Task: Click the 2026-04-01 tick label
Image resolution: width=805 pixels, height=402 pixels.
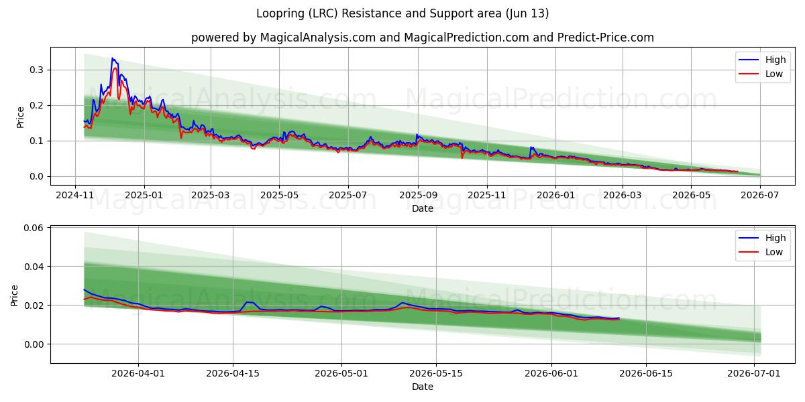Action: coord(138,373)
